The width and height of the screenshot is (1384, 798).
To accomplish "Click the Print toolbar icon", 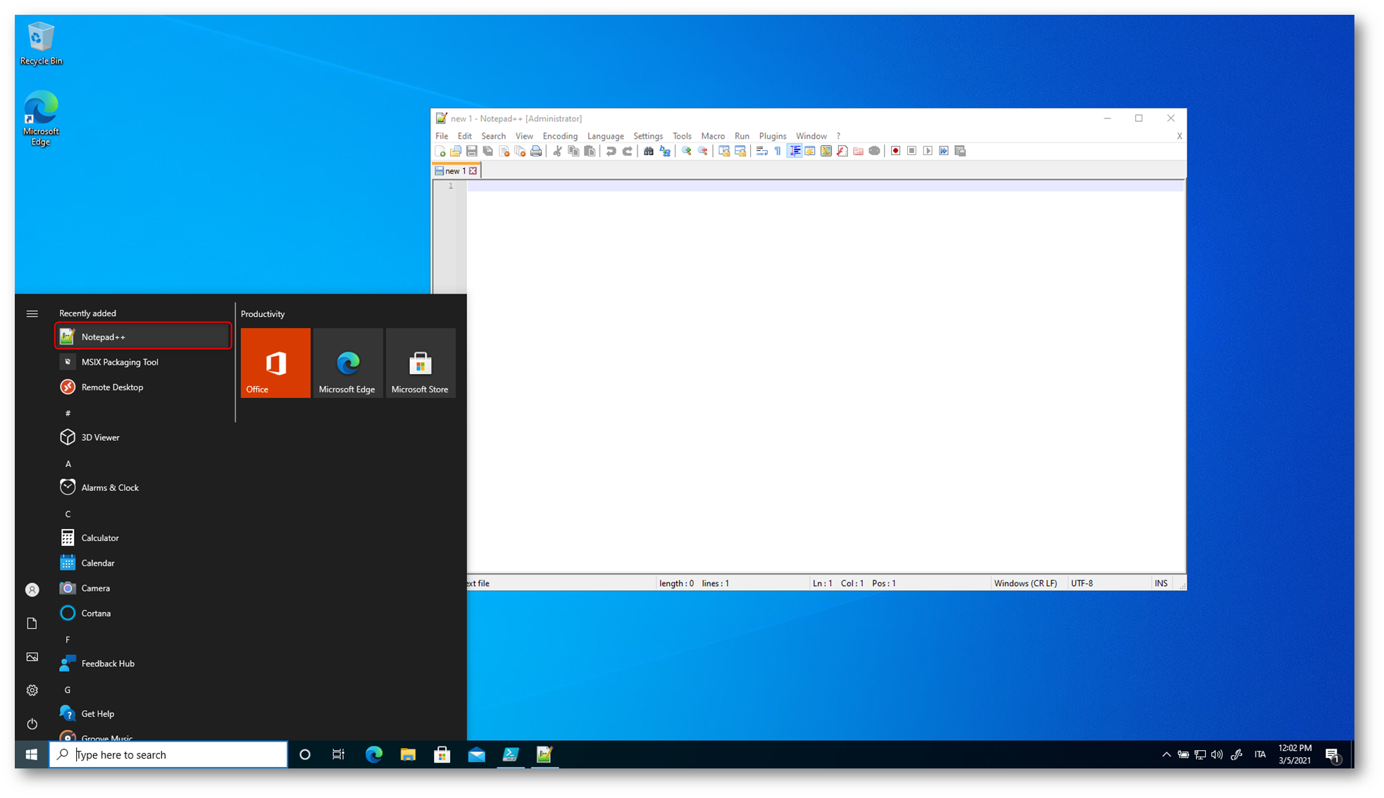I will pos(537,151).
